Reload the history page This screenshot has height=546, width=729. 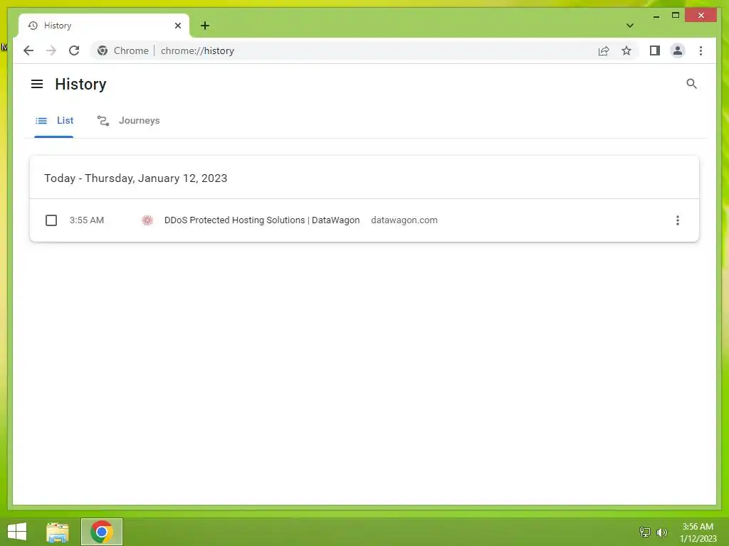[x=74, y=50]
